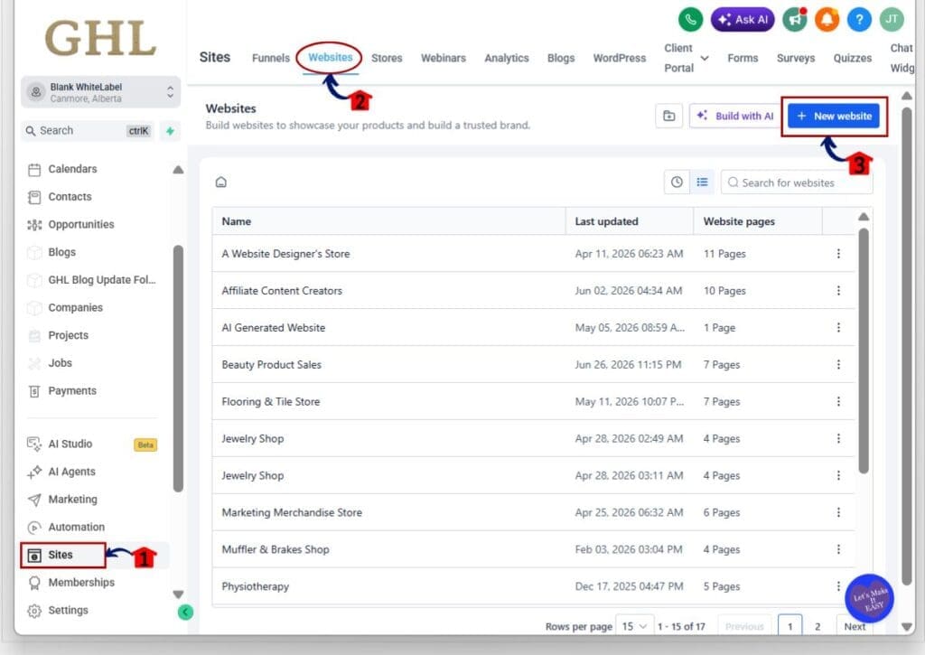Click the blue help question mark icon
The image size is (925, 655).
point(860,20)
